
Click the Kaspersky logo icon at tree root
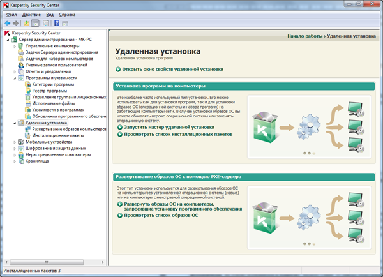click(7, 33)
